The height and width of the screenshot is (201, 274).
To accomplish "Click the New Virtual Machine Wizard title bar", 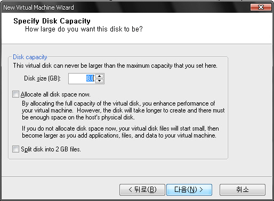I will 124,7.
